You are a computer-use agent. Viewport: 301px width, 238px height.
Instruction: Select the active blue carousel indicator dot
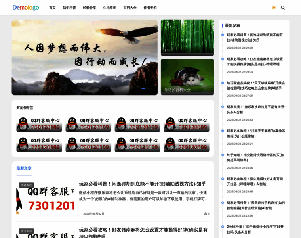click(x=143, y=88)
